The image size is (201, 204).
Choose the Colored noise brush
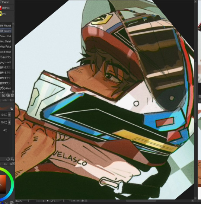coord(6,52)
